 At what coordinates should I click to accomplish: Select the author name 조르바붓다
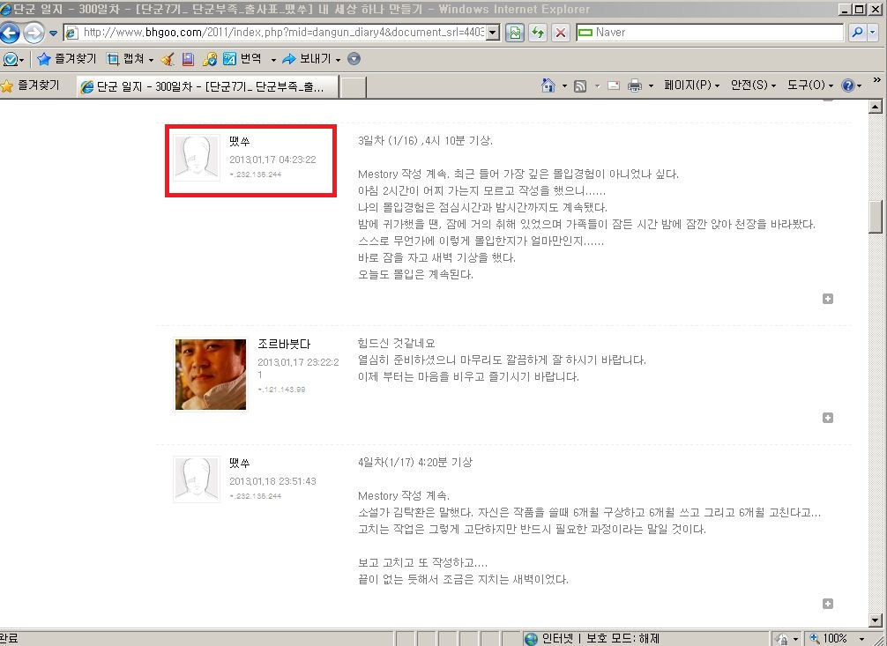click(284, 344)
